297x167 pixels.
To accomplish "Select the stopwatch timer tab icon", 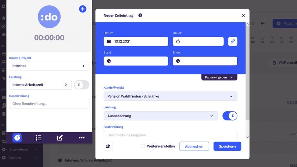I will click(x=17, y=138).
